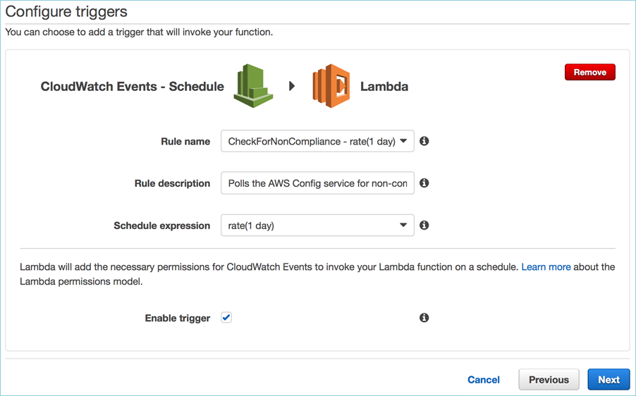Click the arrow between CloudWatch and Lambda
Viewport: 636px width, 396px height.
pos(292,87)
